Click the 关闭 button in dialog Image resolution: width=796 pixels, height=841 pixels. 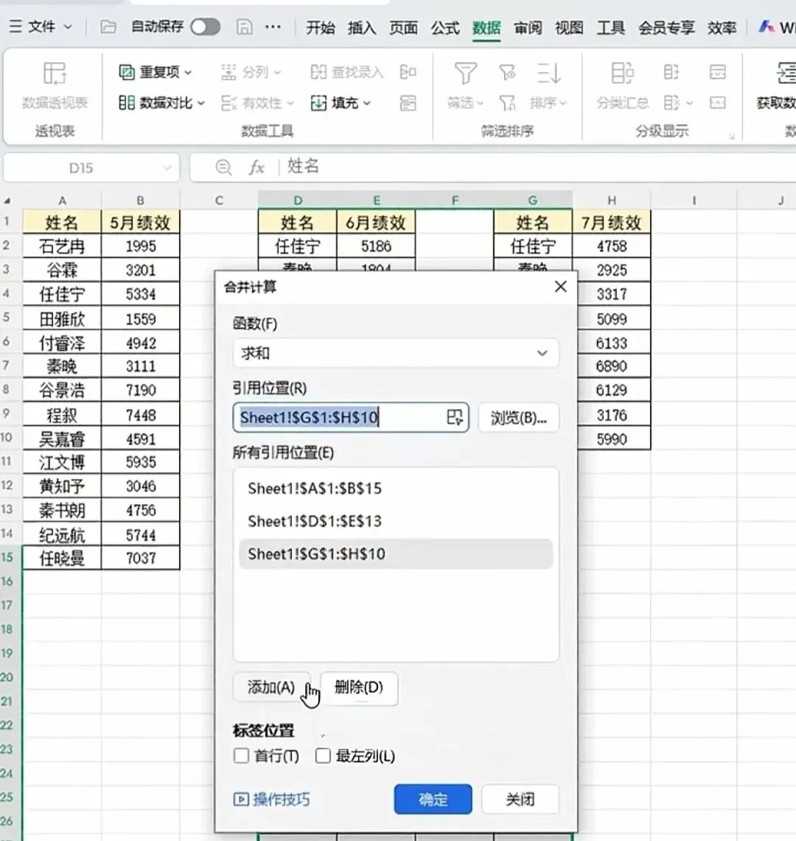point(520,799)
